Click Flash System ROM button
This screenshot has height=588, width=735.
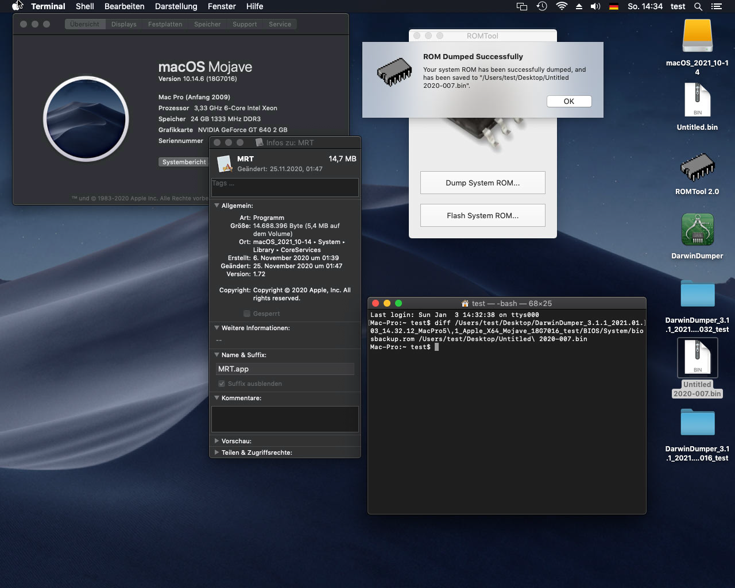(x=483, y=215)
